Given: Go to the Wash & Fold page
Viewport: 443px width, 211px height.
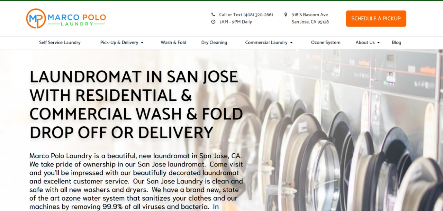Looking at the screenshot, I should click(173, 42).
